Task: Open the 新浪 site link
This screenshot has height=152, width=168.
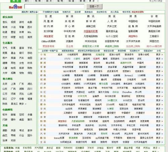Action: point(70,16)
